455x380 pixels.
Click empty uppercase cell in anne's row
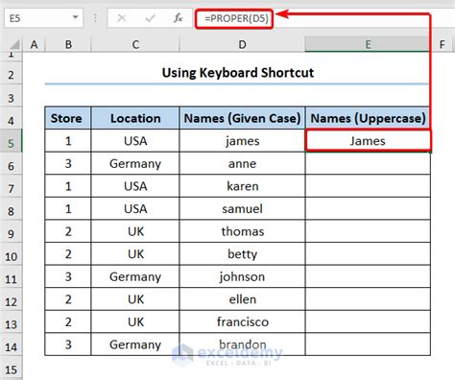[368, 163]
